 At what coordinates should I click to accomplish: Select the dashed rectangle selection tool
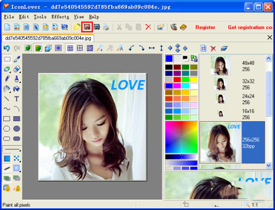point(7,59)
